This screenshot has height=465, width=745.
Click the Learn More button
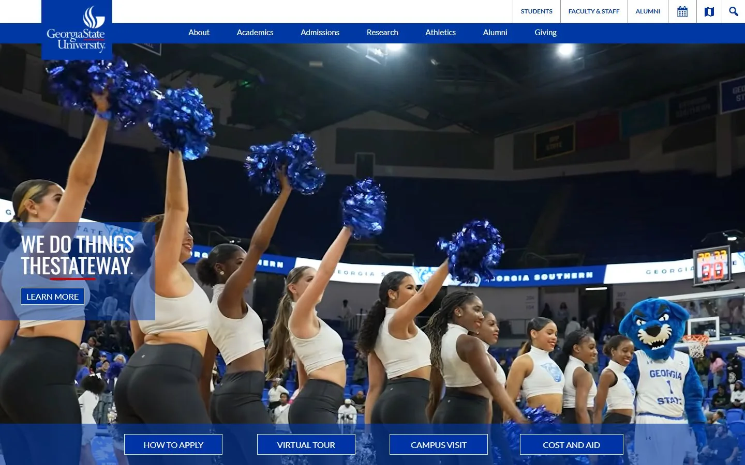point(52,297)
